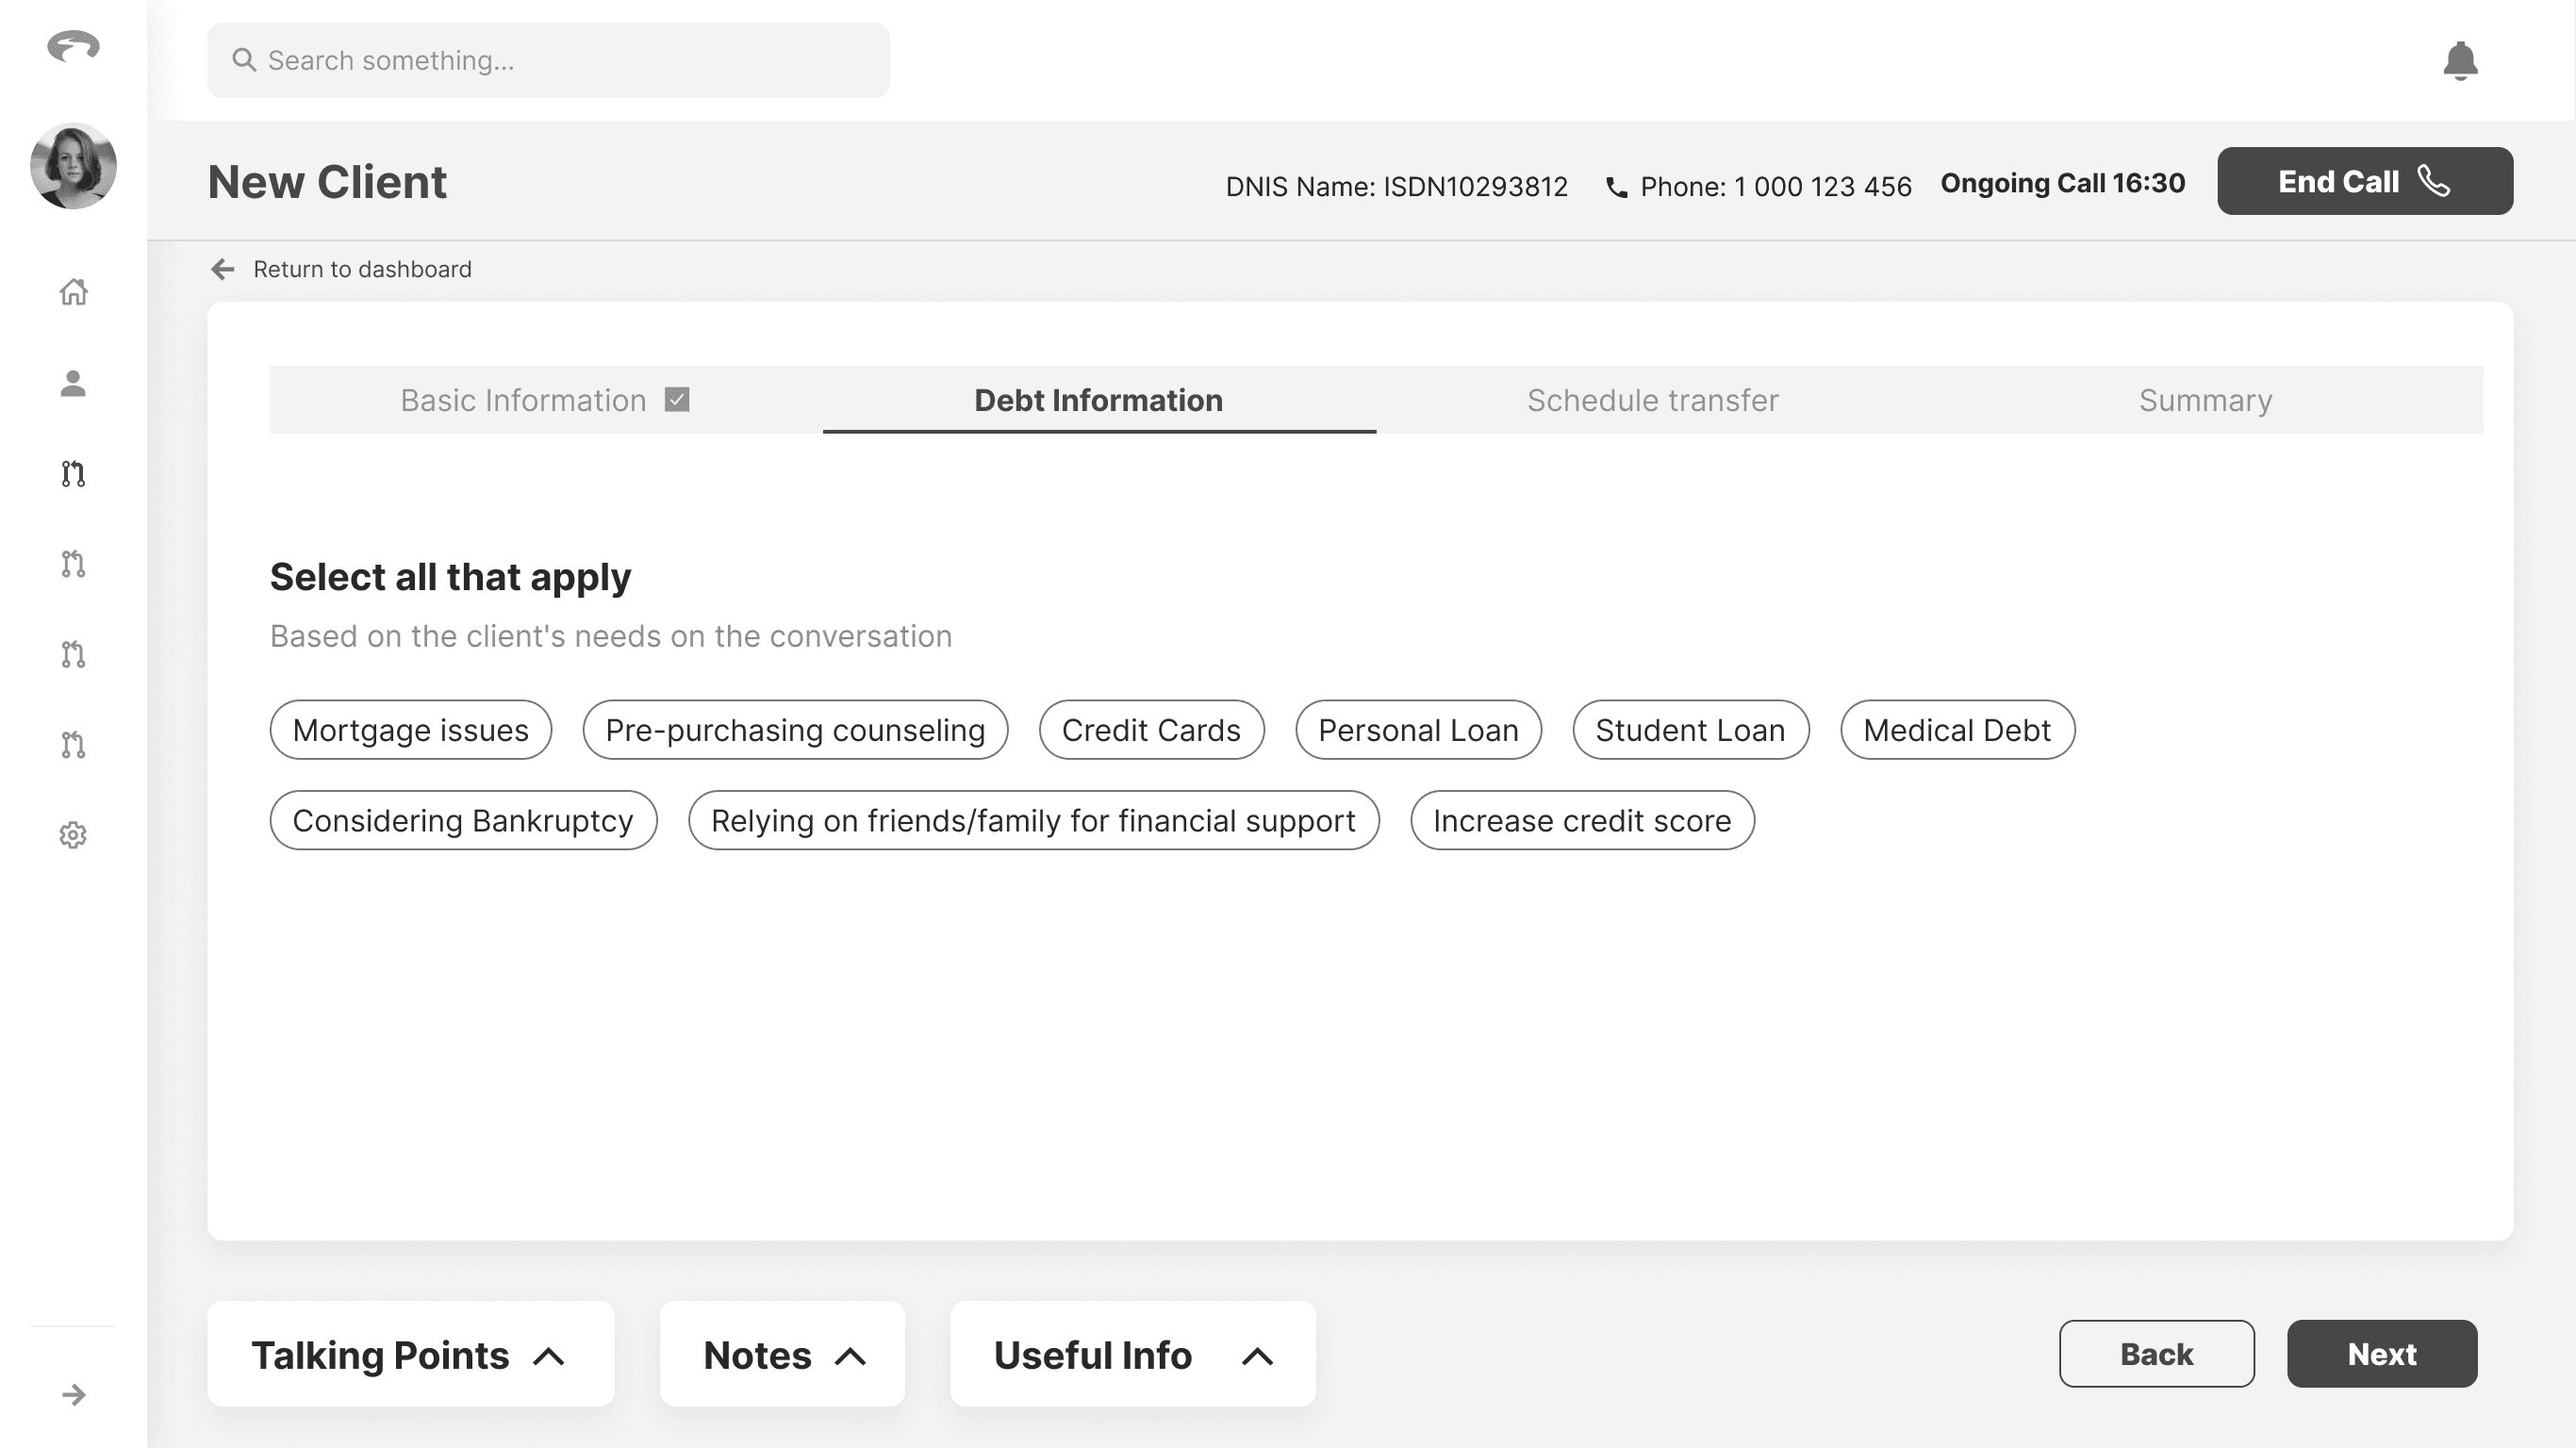Toggle Considering Bankruptcy chip
2576x1448 pixels.
[462, 821]
